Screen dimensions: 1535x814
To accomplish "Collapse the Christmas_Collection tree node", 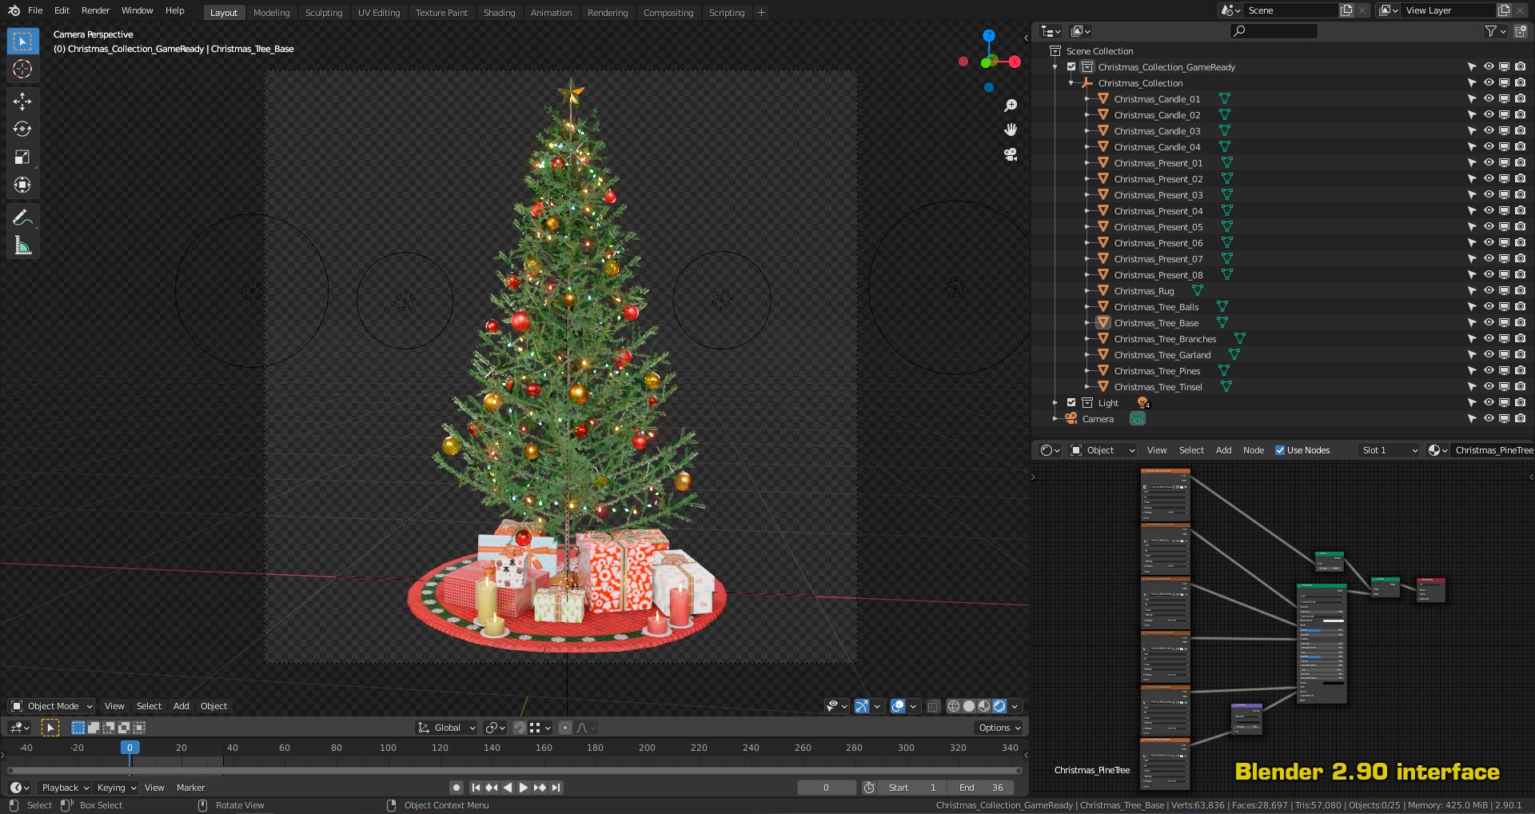I will coord(1071,83).
